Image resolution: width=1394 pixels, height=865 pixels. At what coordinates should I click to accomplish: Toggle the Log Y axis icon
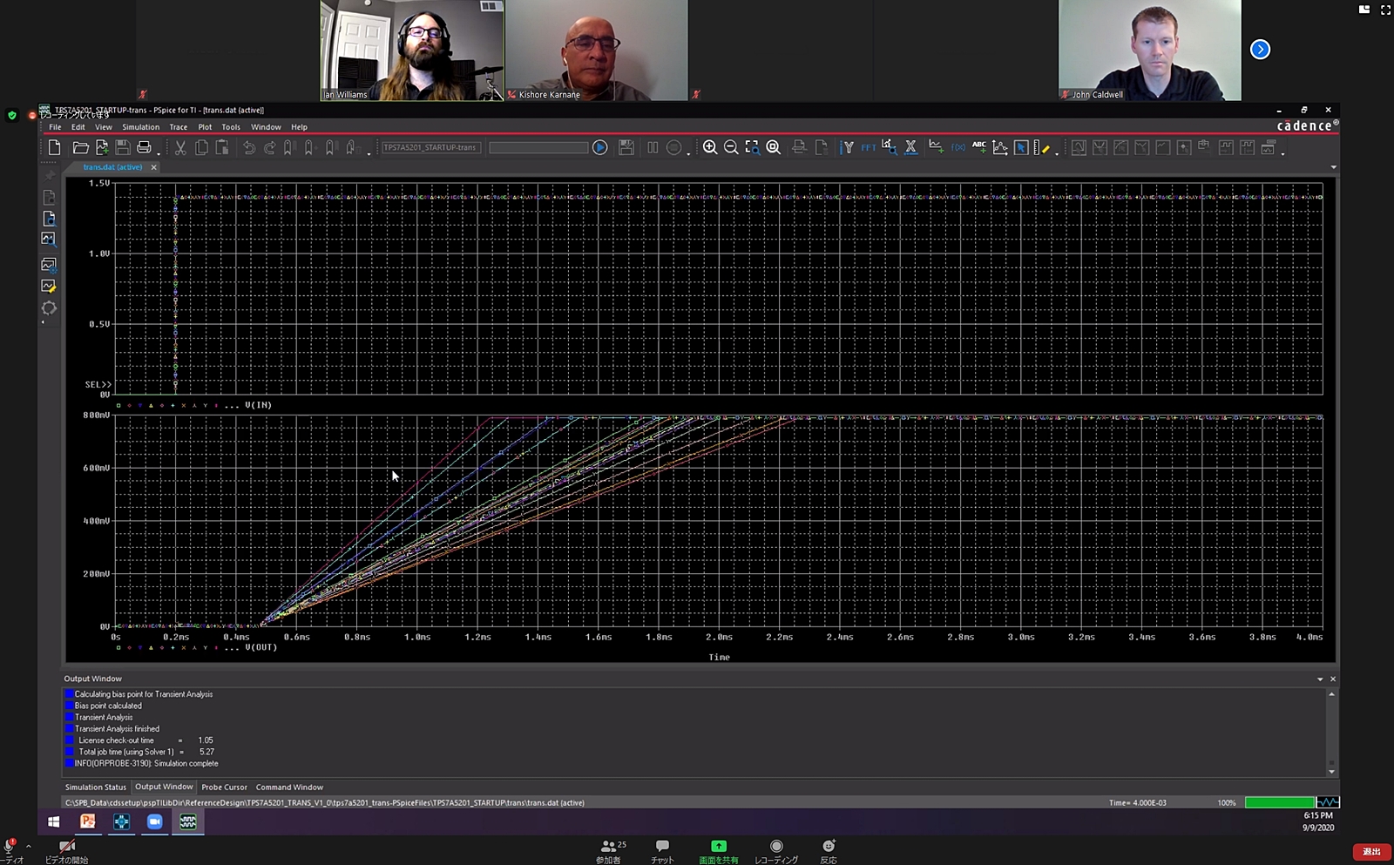point(848,148)
